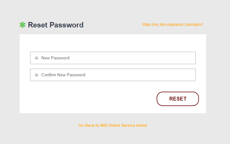Follow the orange API v1 URL
Viewport: 230px width, 144px height.
[173, 25]
